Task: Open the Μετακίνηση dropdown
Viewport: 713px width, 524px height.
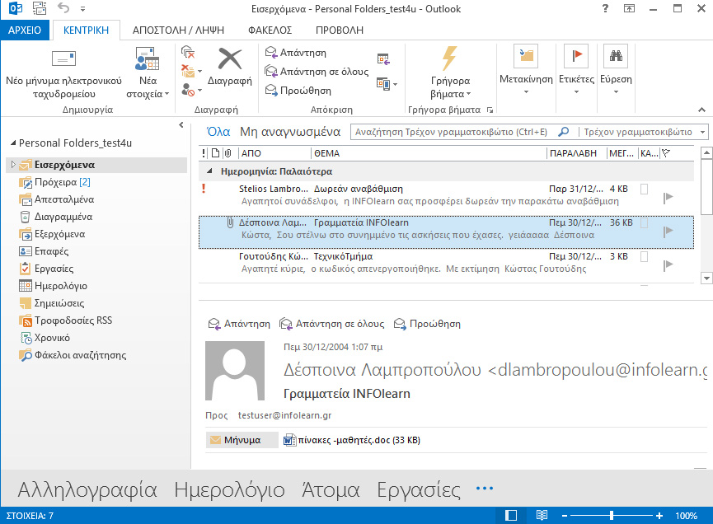Action: [x=526, y=70]
